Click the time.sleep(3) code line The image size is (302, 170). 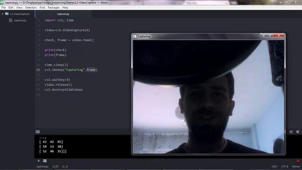57,65
